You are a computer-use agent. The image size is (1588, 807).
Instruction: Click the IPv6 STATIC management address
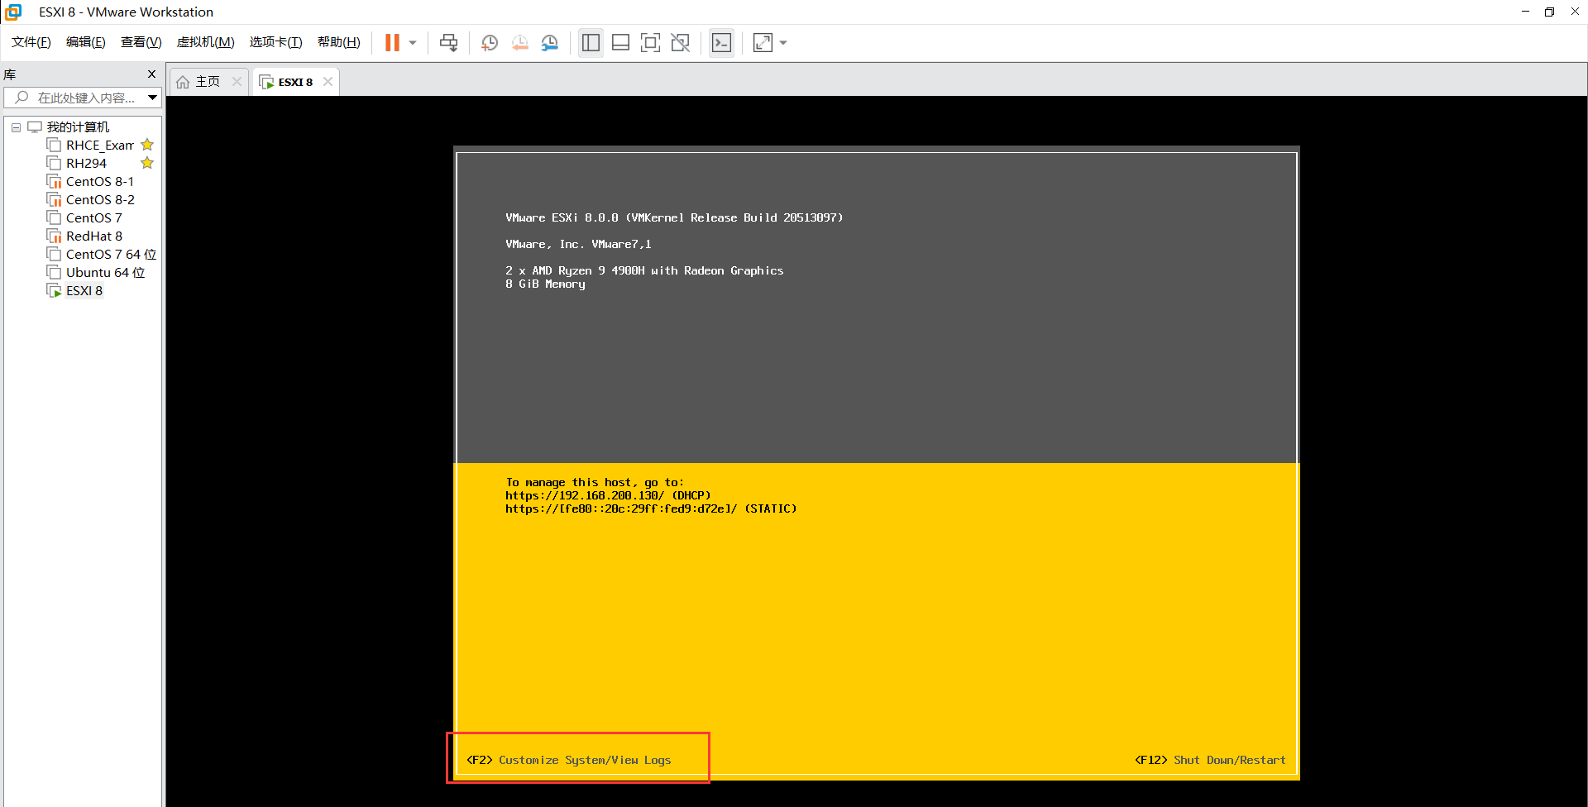pos(651,509)
